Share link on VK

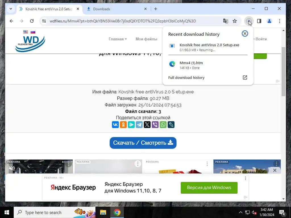[x=115, y=125]
